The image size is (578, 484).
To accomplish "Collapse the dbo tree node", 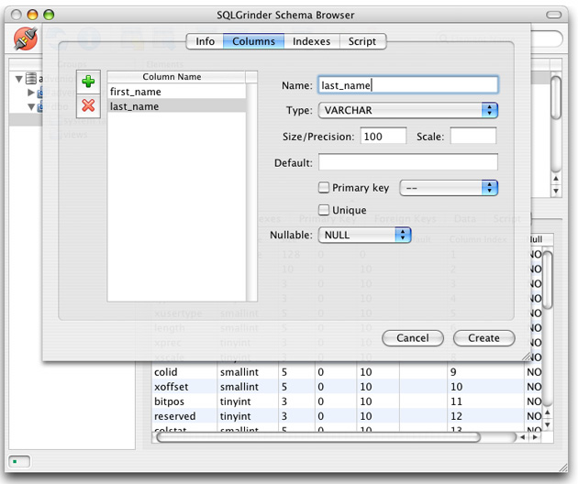I will tap(31, 107).
